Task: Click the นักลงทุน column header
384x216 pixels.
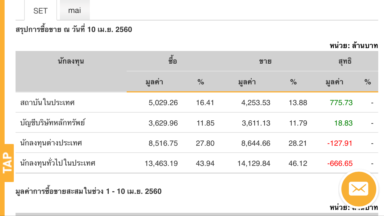Action: click(71, 61)
